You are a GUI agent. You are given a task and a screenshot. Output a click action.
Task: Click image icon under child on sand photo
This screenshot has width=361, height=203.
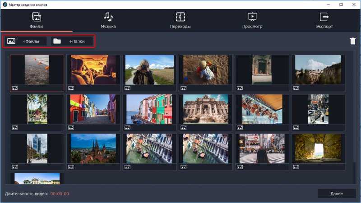point(184,88)
